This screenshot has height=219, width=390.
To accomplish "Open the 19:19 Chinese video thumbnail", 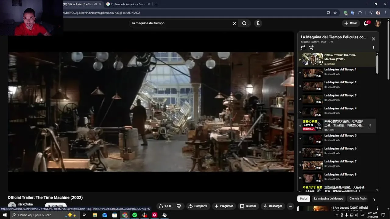I will pyautogui.click(x=312, y=125).
